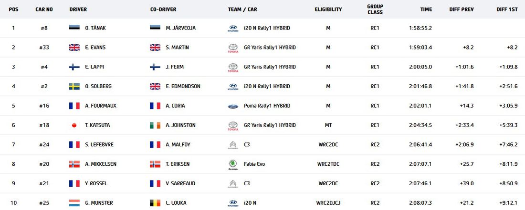Sort by the POS column header
This screenshot has width=525, height=210.
point(13,10)
